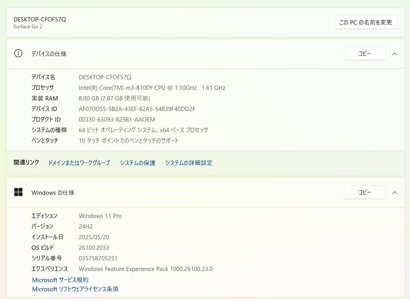This screenshot has width=410, height=299.
Task: Click the 64 ビット system type value
Action: point(143,130)
